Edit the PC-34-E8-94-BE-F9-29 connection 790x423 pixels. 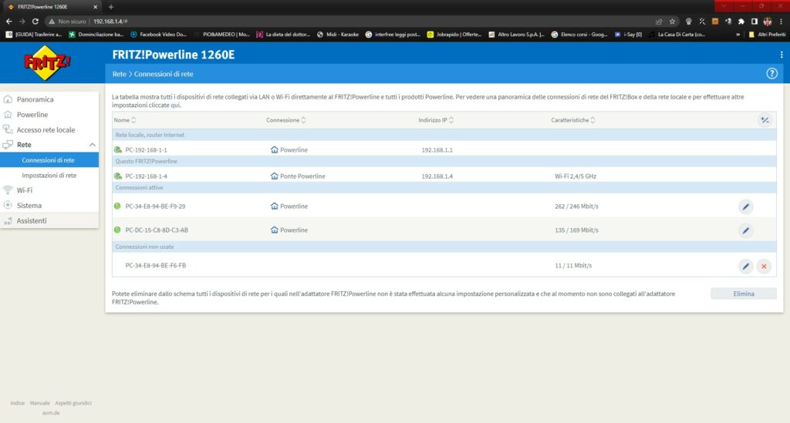[x=746, y=206]
